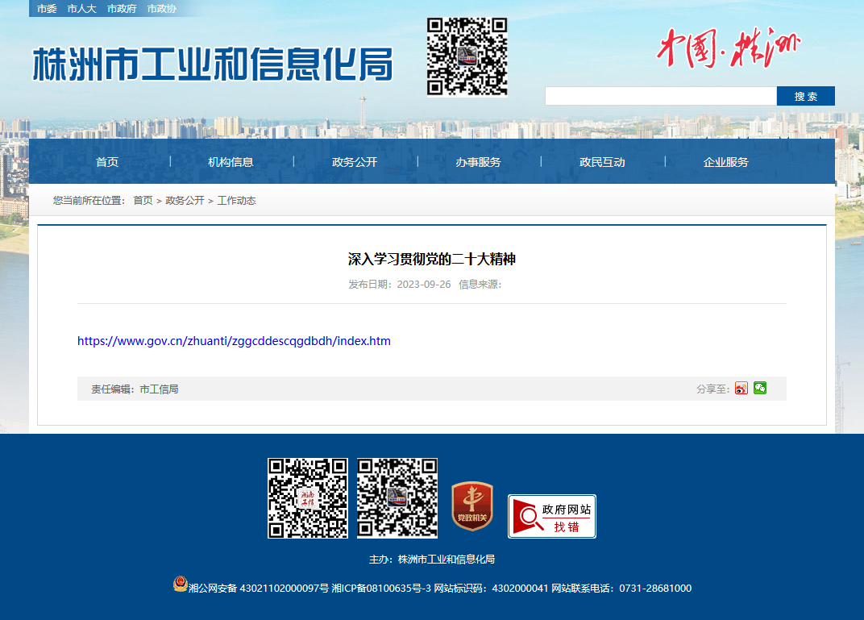
Task: Open 企业服务 navigation item
Action: coord(725,162)
